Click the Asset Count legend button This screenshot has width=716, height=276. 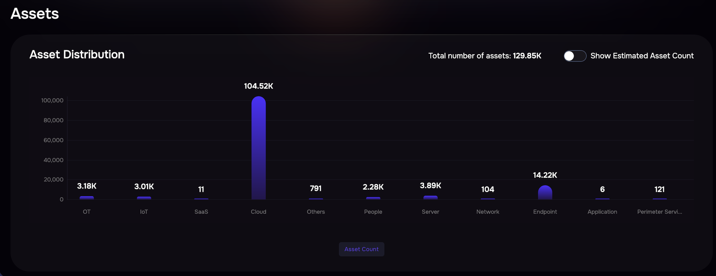pyautogui.click(x=361, y=249)
